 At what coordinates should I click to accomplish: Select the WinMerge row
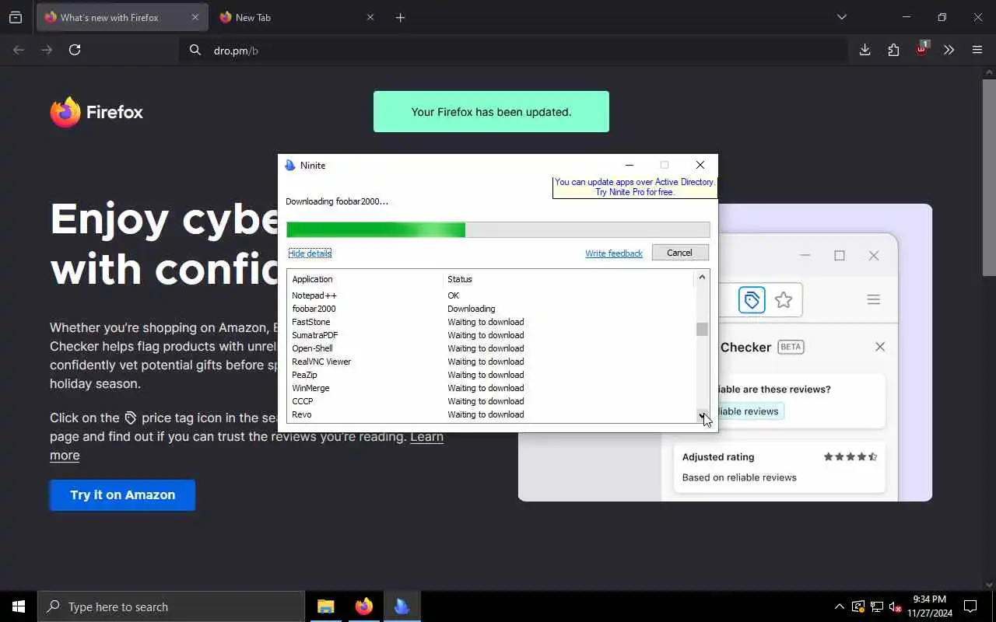coord(490,388)
